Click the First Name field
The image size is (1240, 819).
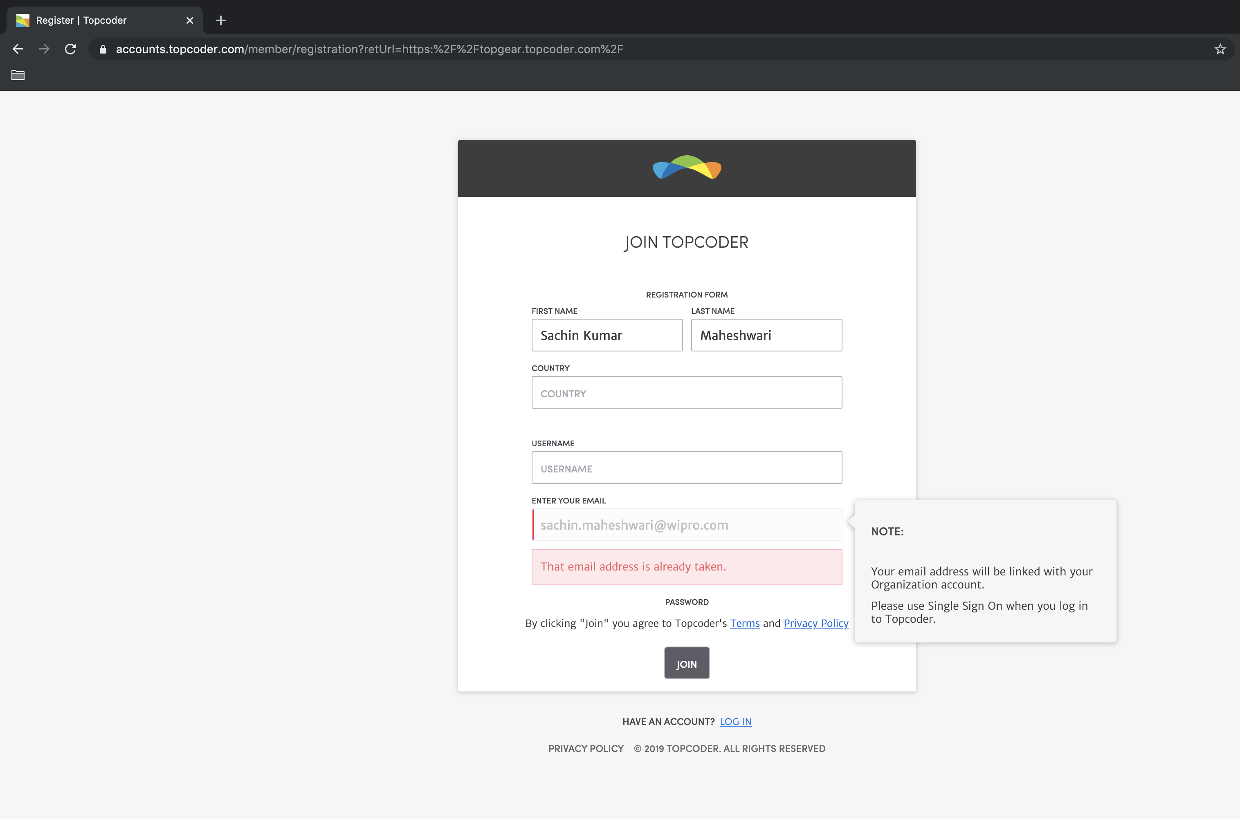tap(607, 336)
